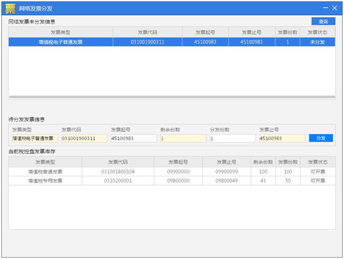
Task: Focus the 发票类型 input field
Action: [35, 138]
